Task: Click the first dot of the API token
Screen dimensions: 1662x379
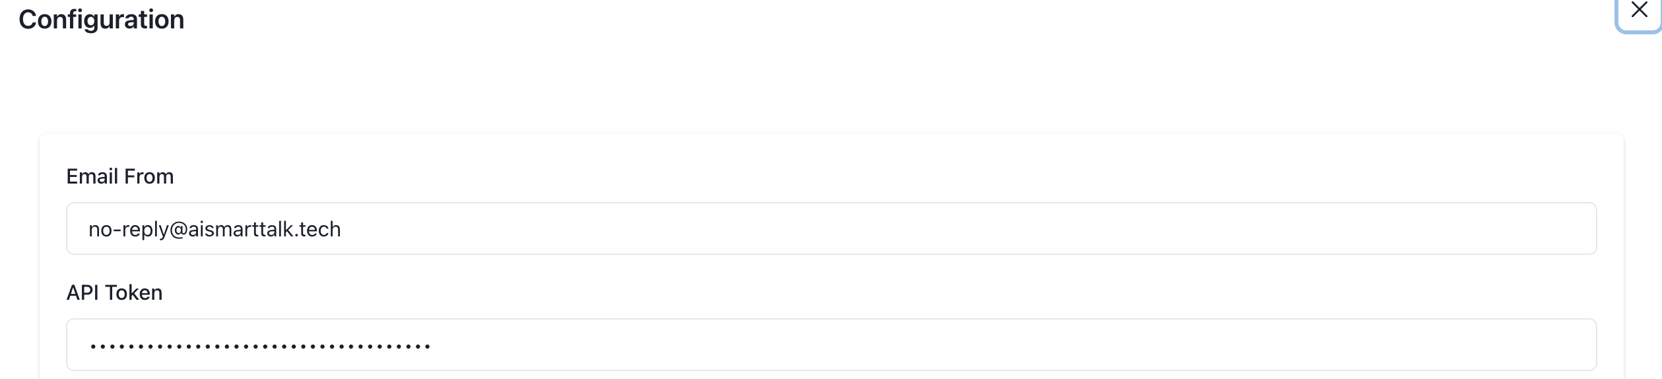Action: (92, 346)
